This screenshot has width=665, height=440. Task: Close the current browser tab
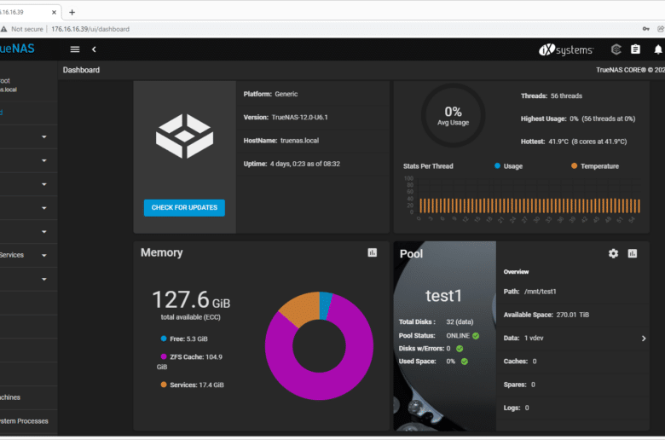tap(54, 12)
